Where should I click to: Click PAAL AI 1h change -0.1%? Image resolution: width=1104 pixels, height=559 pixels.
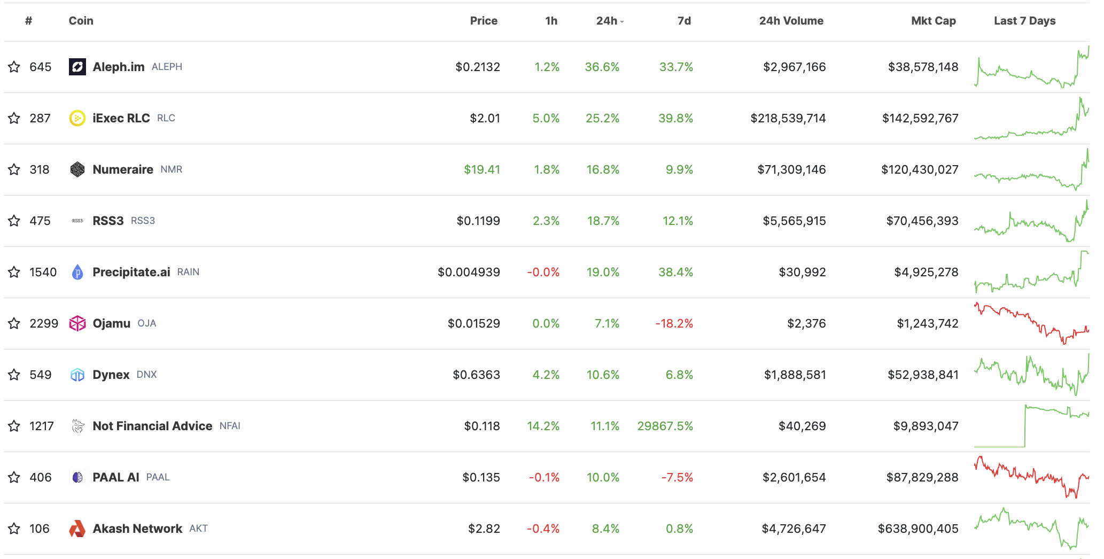(544, 477)
